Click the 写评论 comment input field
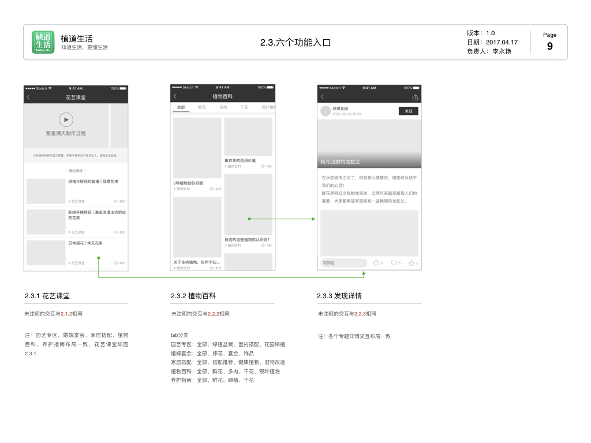This screenshot has width=591, height=443. click(x=344, y=263)
